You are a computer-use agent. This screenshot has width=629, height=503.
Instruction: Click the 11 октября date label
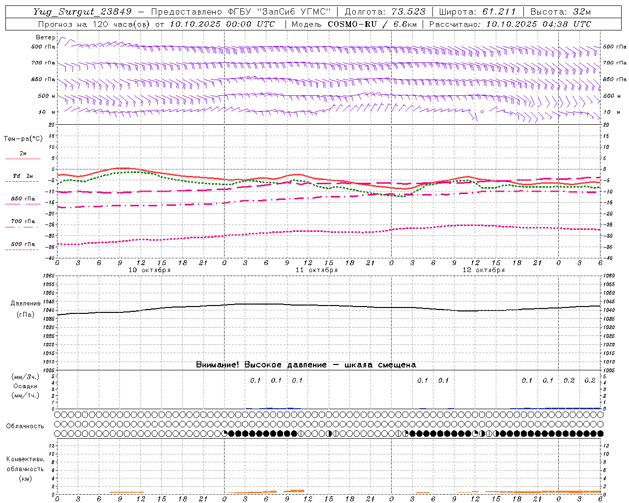pyautogui.click(x=316, y=270)
